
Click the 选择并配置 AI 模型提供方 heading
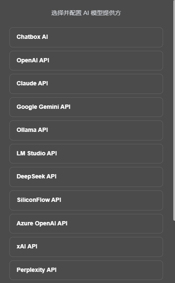[x=86, y=13]
